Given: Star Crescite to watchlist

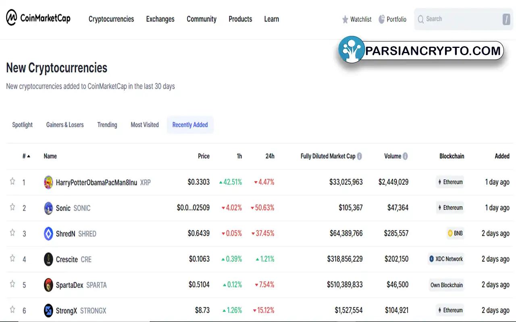Looking at the screenshot, I should [12, 258].
